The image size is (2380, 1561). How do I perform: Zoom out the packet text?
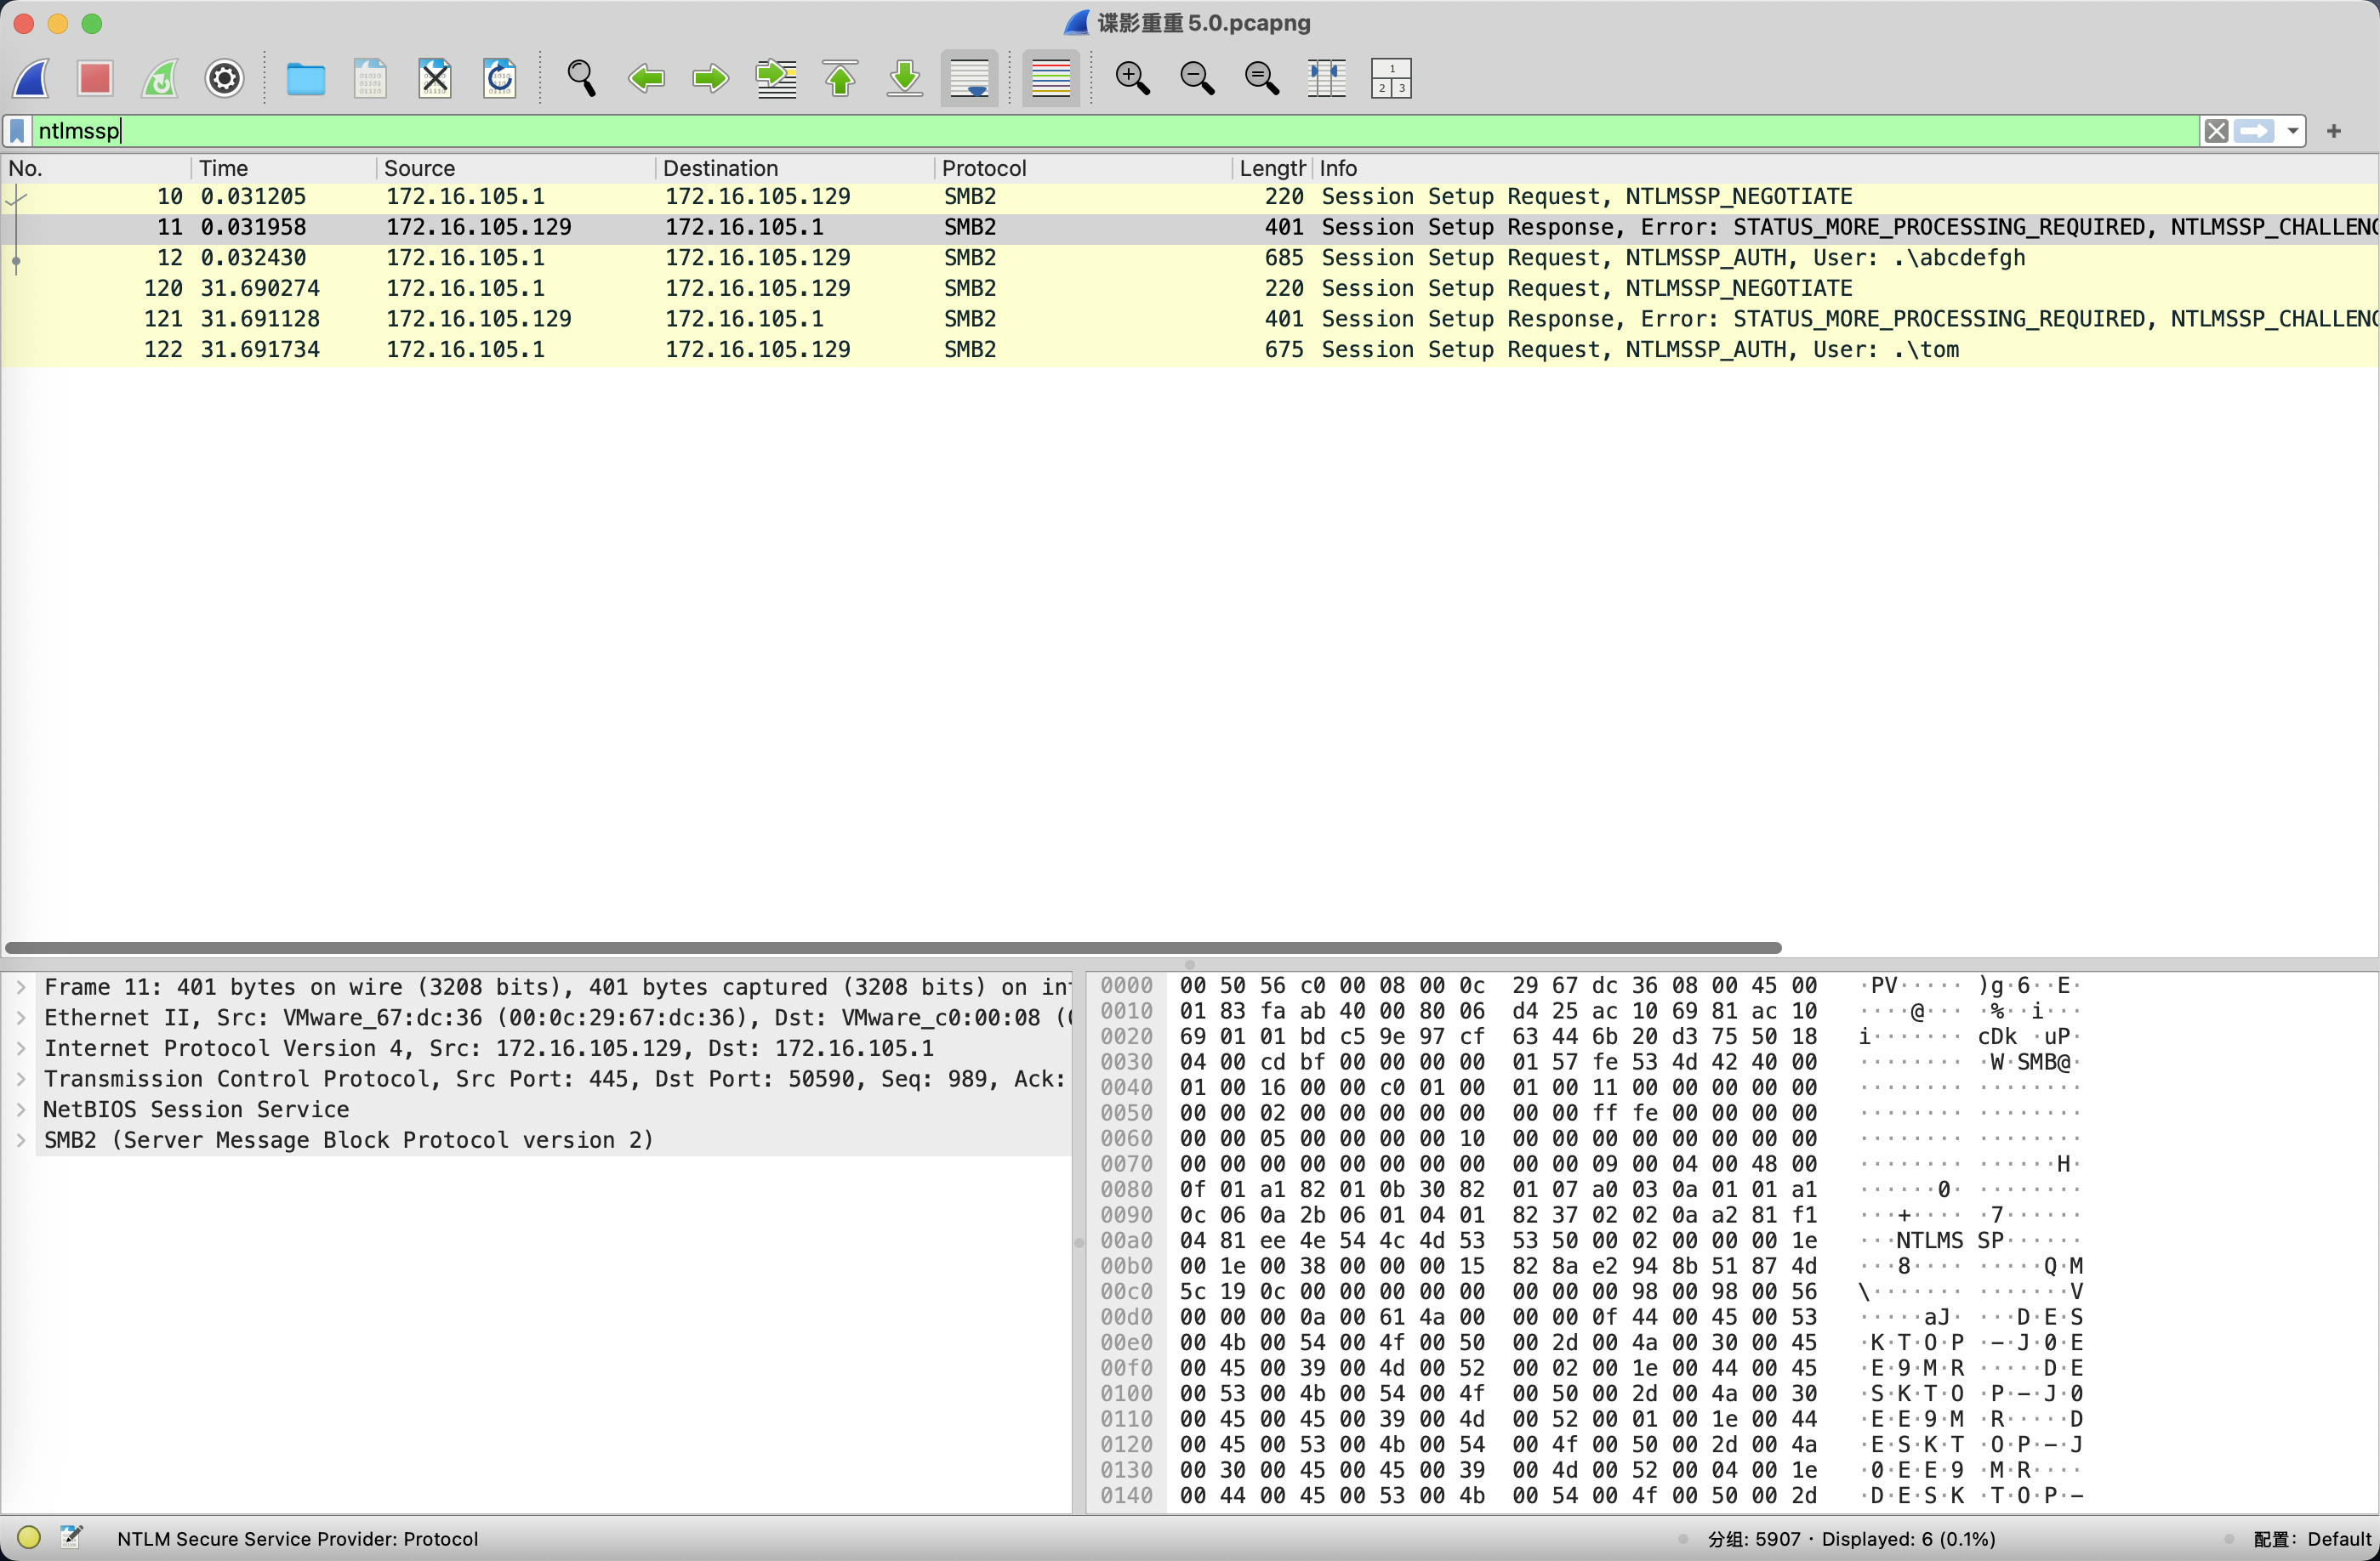click(x=1197, y=78)
